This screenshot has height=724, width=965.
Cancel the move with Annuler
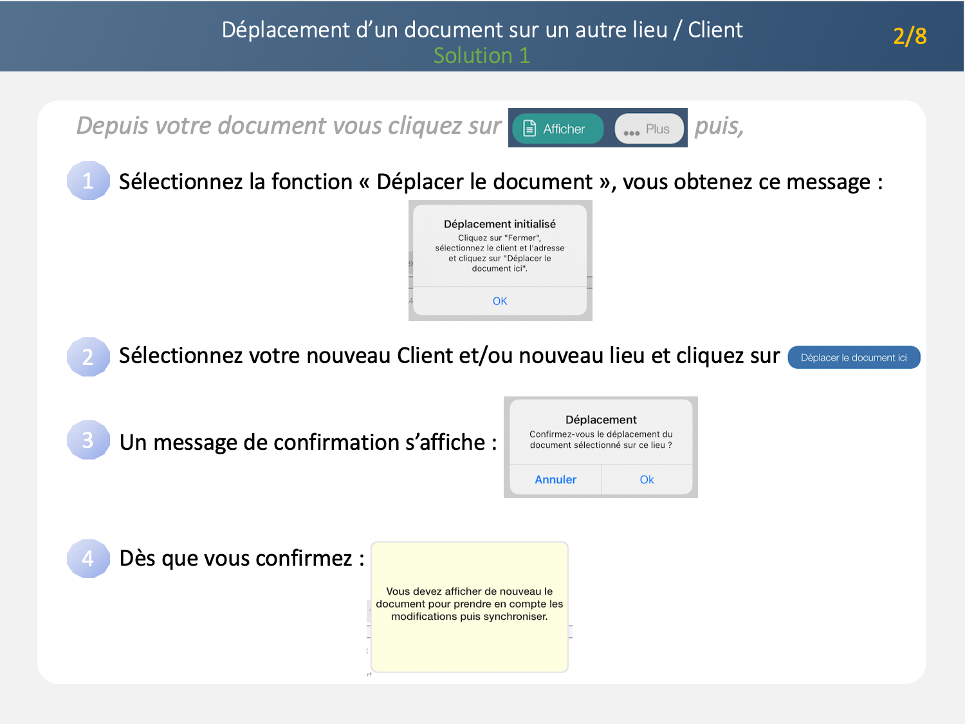[x=555, y=479]
